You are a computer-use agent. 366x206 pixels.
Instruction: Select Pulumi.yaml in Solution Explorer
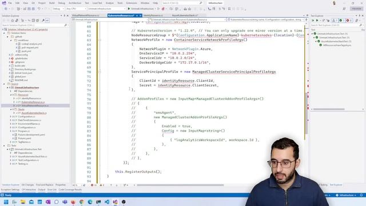[x=25, y=138]
